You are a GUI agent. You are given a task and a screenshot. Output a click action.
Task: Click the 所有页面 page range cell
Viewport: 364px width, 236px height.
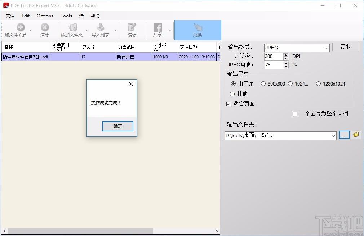point(134,57)
